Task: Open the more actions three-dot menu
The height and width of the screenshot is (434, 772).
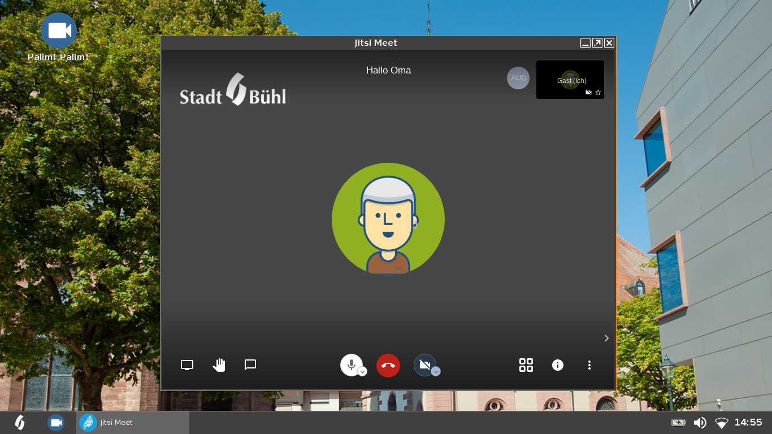Action: click(x=589, y=365)
